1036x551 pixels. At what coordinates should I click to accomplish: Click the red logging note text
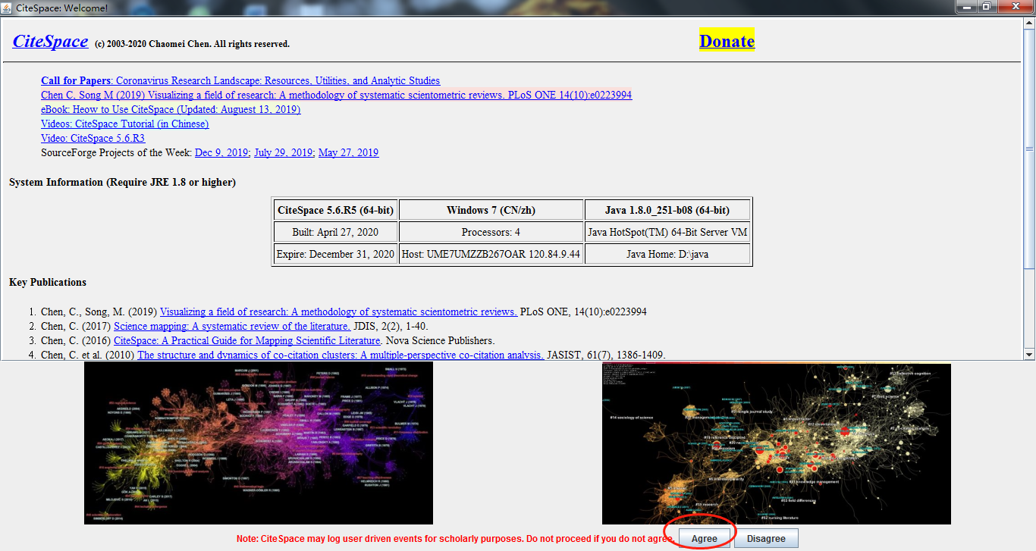[x=455, y=539]
